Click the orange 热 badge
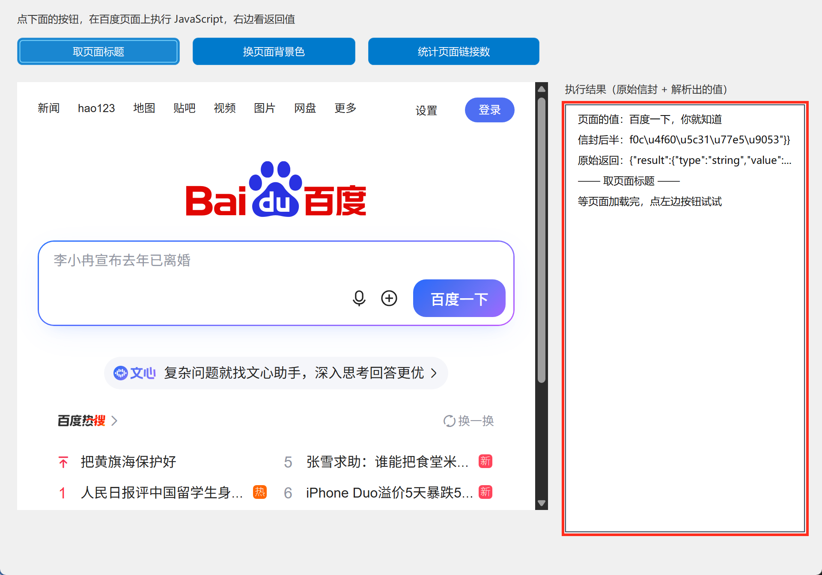 [x=260, y=492]
